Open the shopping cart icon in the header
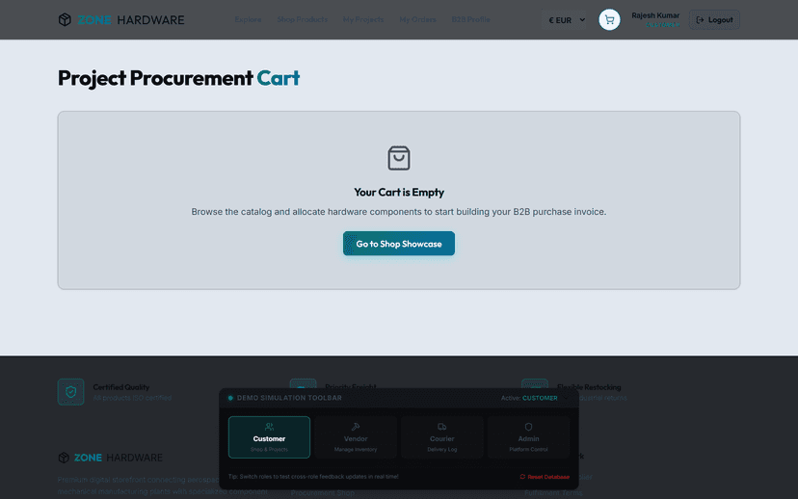The image size is (798, 499). pyautogui.click(x=609, y=20)
